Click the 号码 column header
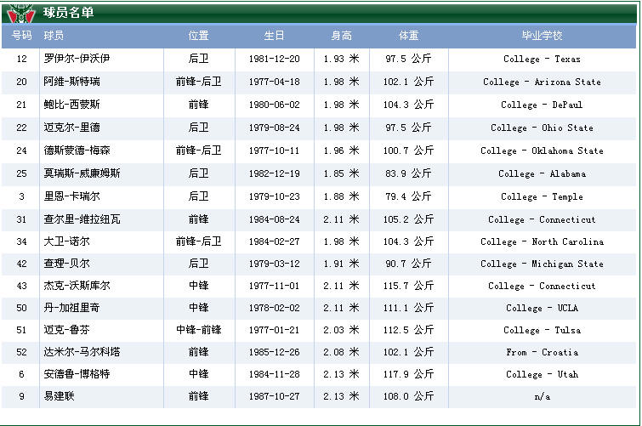 (22, 36)
